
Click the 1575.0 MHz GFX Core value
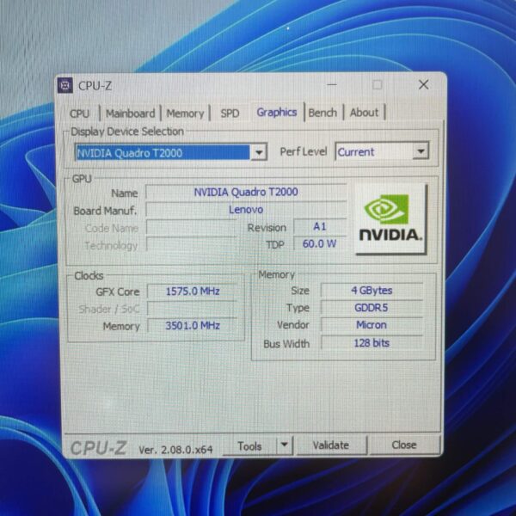[x=192, y=292]
